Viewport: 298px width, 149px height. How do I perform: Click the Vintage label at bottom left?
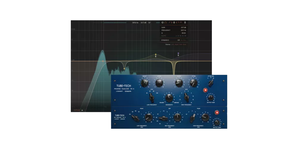point(77,110)
